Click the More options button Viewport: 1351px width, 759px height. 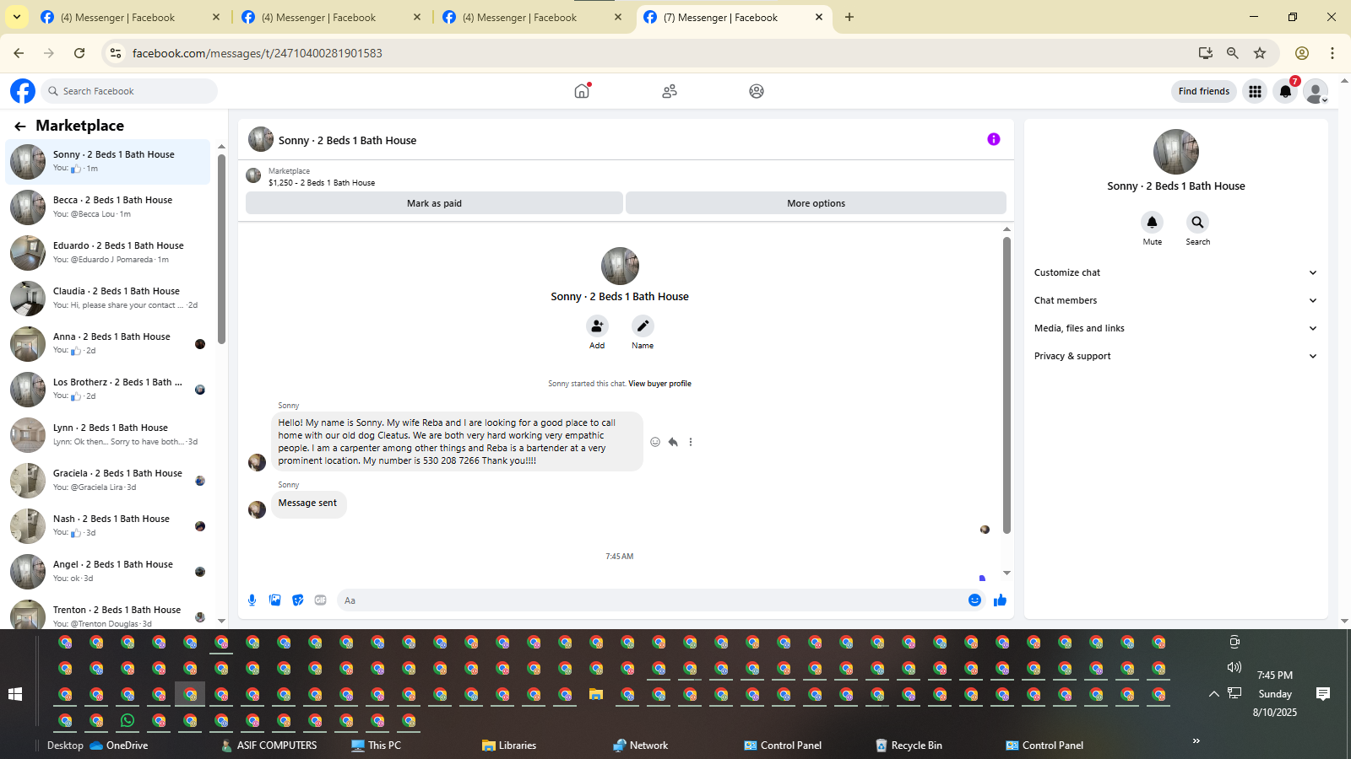816,203
